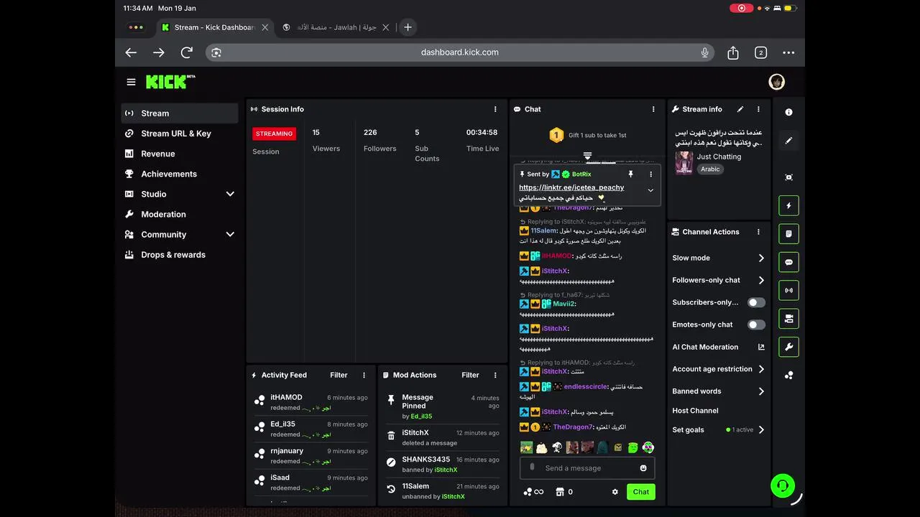This screenshot has height=517, width=920.
Task: Open Chat panel three-dot menu
Action: point(653,109)
